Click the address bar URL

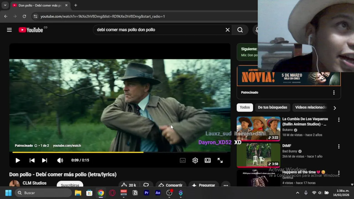click(103, 16)
